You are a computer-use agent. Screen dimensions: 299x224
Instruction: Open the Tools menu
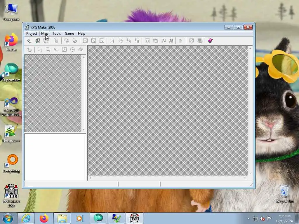point(56,34)
